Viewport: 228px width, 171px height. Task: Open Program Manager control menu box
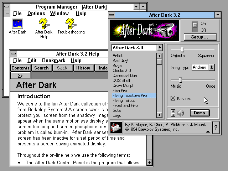click(x=7, y=7)
